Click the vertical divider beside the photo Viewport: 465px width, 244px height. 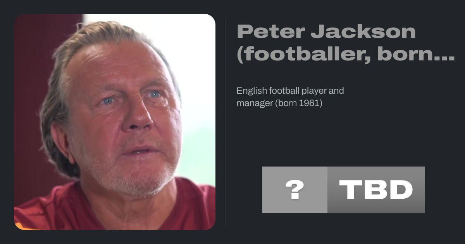[x=226, y=122]
